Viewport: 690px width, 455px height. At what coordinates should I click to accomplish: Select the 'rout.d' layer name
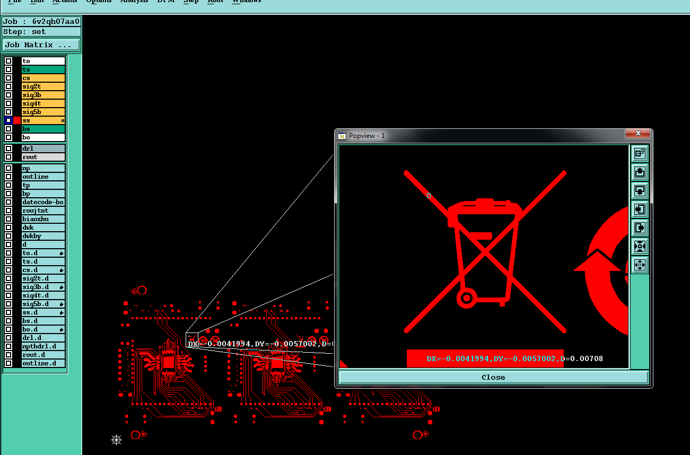[43, 355]
